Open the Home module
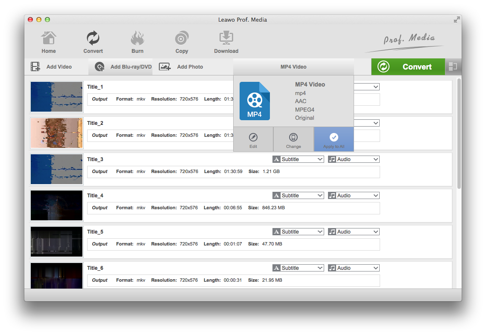Image resolution: width=486 pixels, height=335 pixels. 49,42
